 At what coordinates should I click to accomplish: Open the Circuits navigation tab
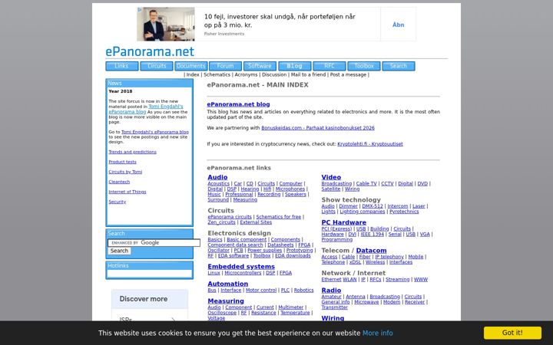157,66
